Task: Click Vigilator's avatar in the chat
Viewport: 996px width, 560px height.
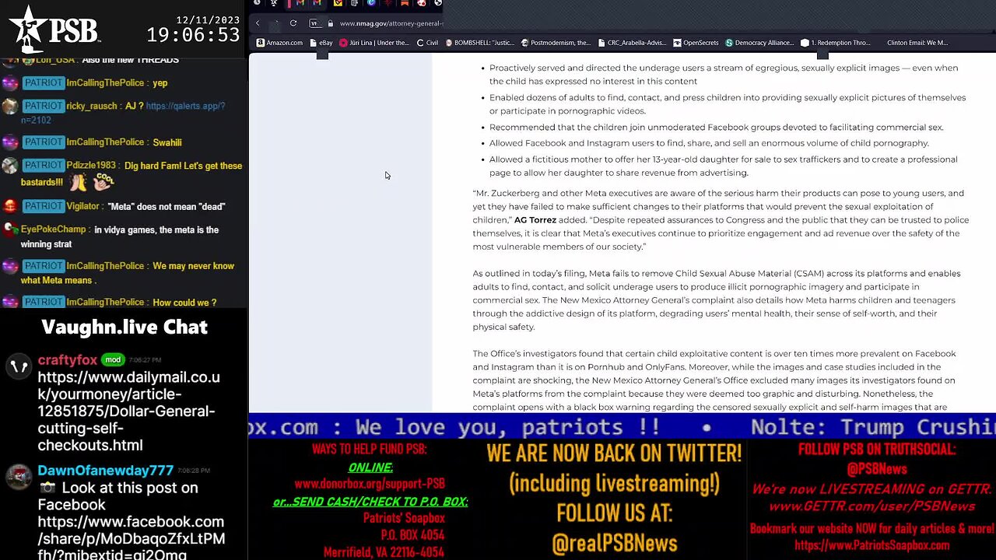Action: point(10,207)
